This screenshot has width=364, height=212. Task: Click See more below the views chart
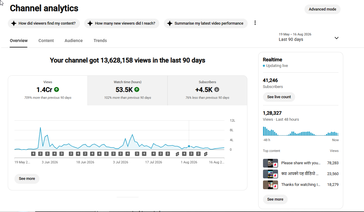tap(27, 179)
